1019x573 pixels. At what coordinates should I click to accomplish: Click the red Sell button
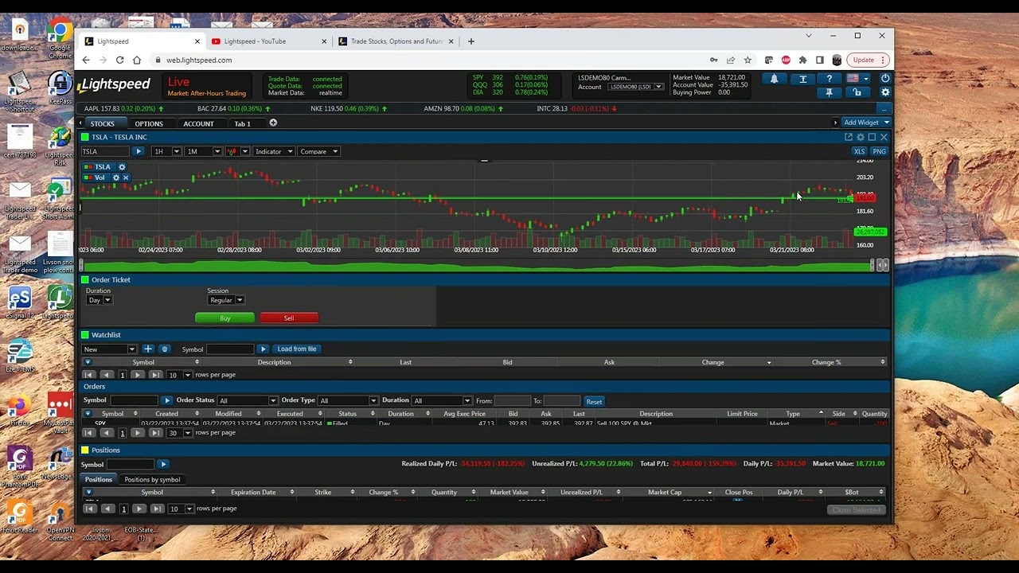pyautogui.click(x=289, y=318)
